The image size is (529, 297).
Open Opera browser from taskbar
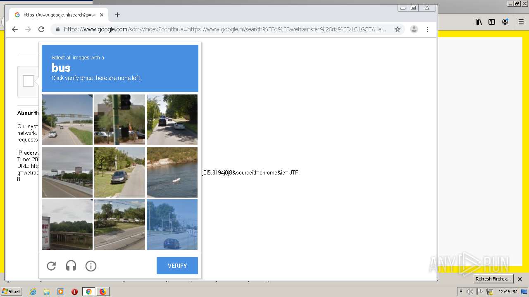(75, 292)
